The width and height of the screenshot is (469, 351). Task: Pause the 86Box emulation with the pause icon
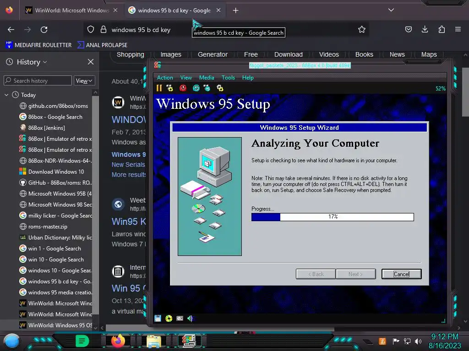click(159, 88)
